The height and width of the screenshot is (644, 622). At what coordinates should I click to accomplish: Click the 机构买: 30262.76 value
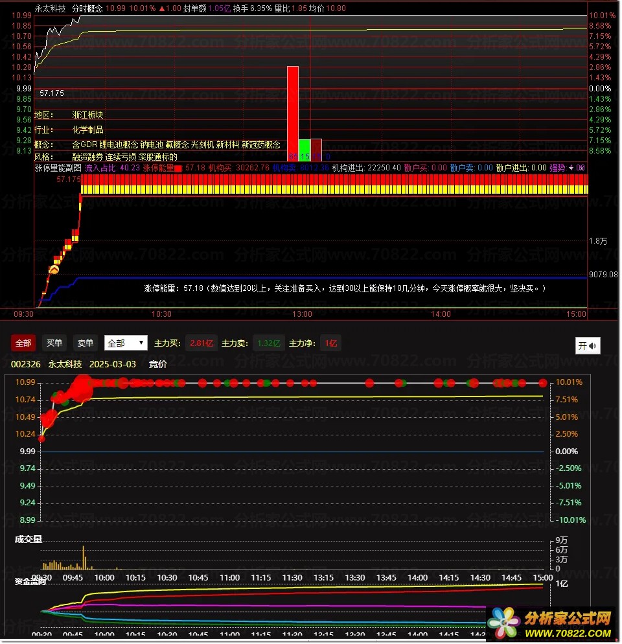[x=238, y=168]
